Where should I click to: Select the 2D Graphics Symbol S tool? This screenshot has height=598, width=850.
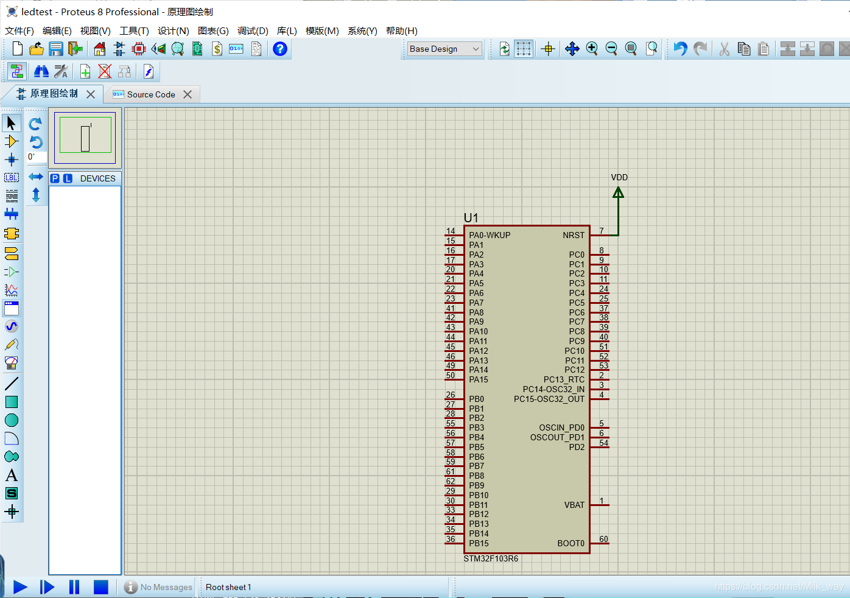click(x=11, y=493)
